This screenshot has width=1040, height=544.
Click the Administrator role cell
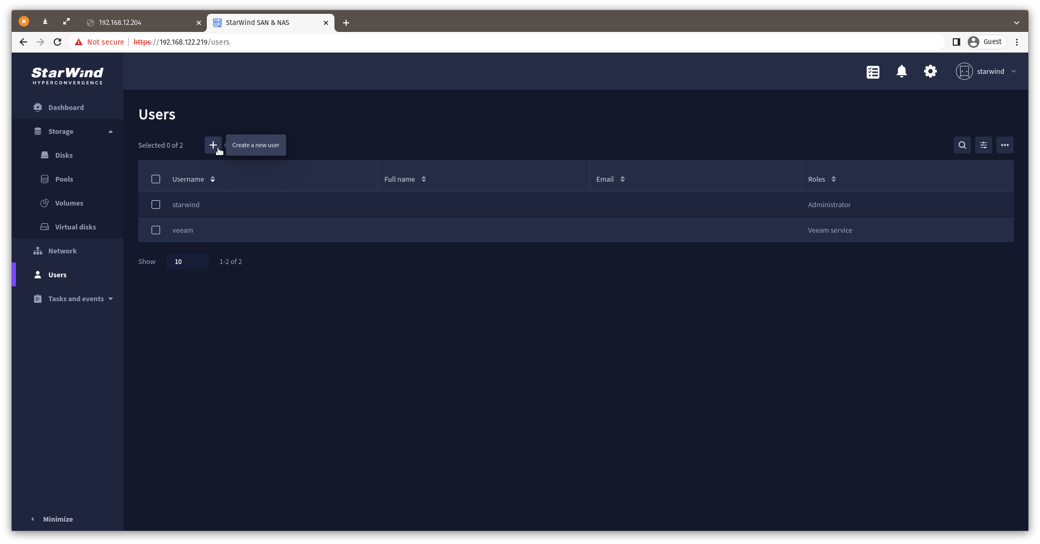829,205
